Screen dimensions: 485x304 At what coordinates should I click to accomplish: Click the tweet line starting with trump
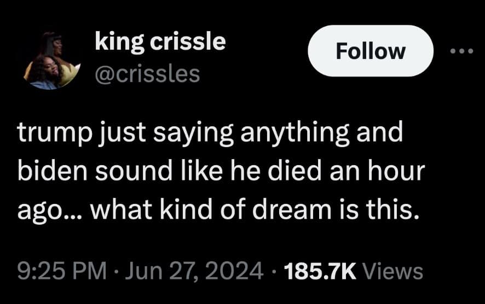(x=210, y=135)
